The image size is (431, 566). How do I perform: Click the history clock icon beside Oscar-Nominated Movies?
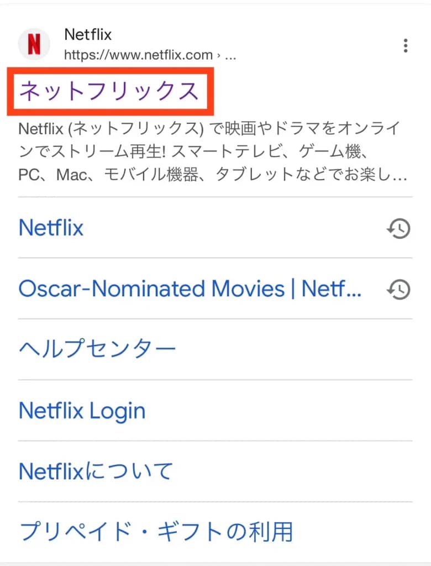pos(398,289)
